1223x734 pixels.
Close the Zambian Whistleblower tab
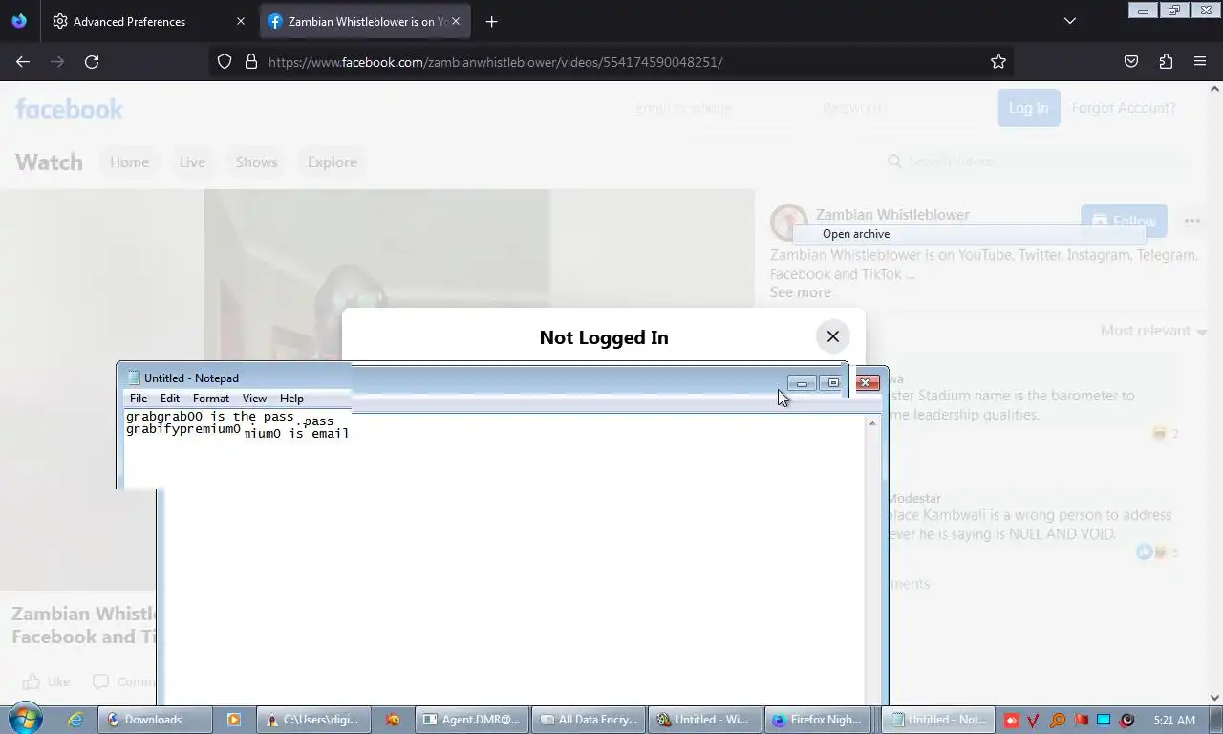(x=455, y=21)
